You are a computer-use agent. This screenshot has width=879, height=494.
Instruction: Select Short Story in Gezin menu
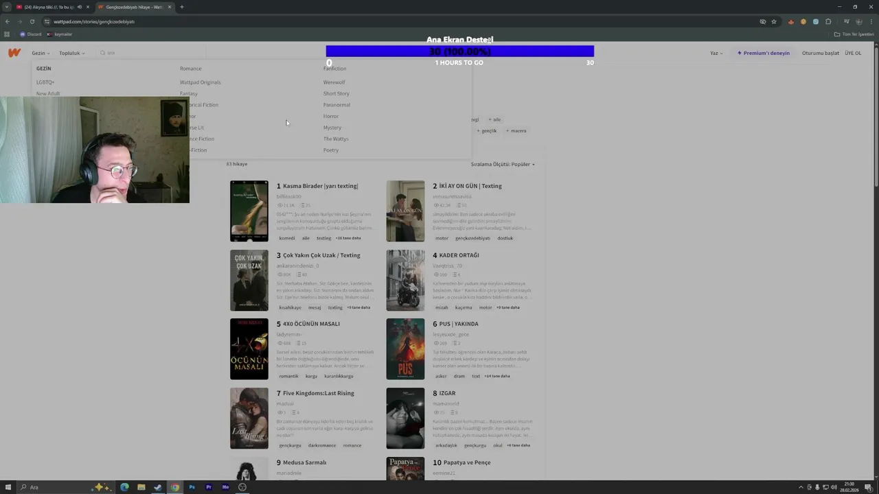(336, 93)
